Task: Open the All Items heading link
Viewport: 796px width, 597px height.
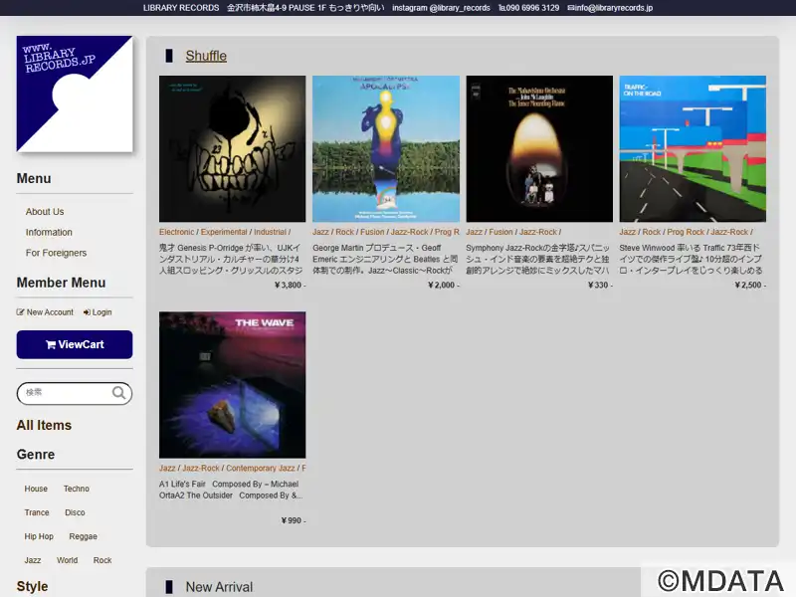Action: (x=44, y=426)
